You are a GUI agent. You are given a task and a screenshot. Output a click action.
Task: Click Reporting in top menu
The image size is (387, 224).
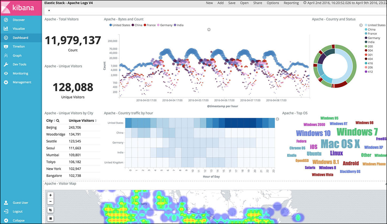pyautogui.click(x=291, y=3)
